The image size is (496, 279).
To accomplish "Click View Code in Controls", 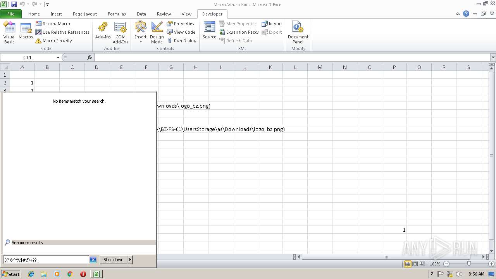I will click(181, 32).
